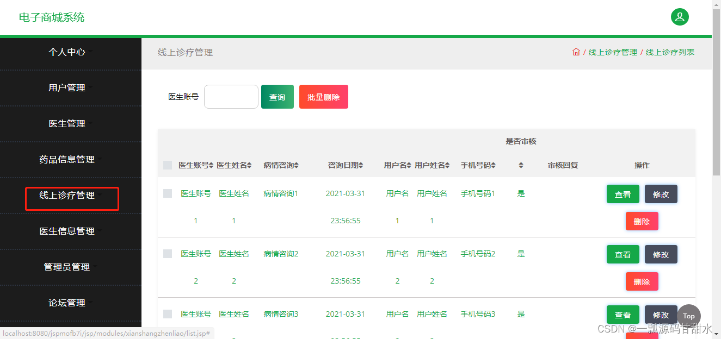Viewport: 721px width, 339px height.
Task: Expand the 论坛管理 sidebar menu
Action: pyautogui.click(x=71, y=303)
